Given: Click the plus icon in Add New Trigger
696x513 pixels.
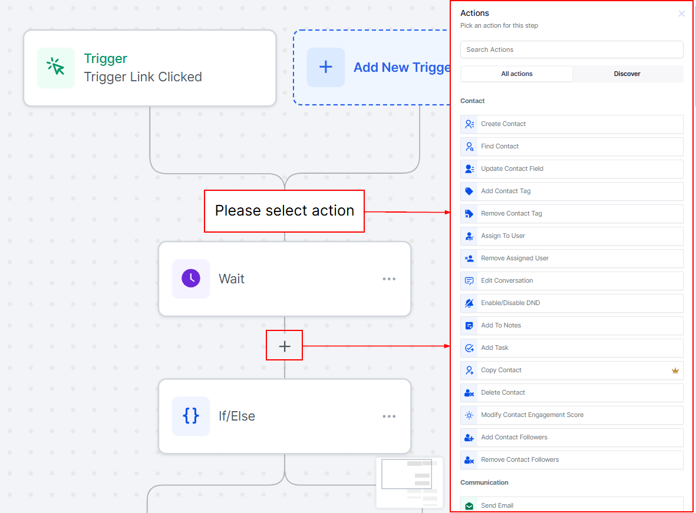Looking at the screenshot, I should tap(325, 67).
